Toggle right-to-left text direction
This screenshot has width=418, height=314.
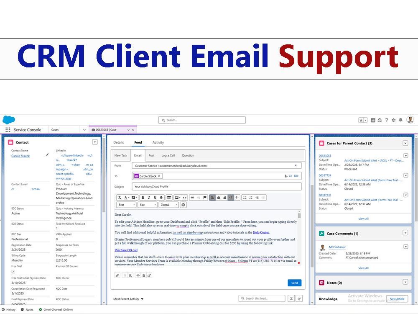click(237, 198)
